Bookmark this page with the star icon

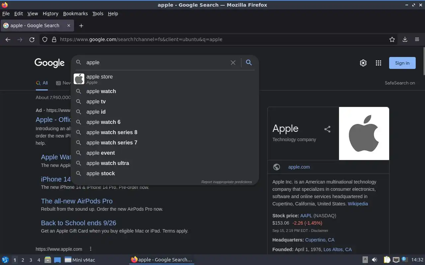point(392,39)
